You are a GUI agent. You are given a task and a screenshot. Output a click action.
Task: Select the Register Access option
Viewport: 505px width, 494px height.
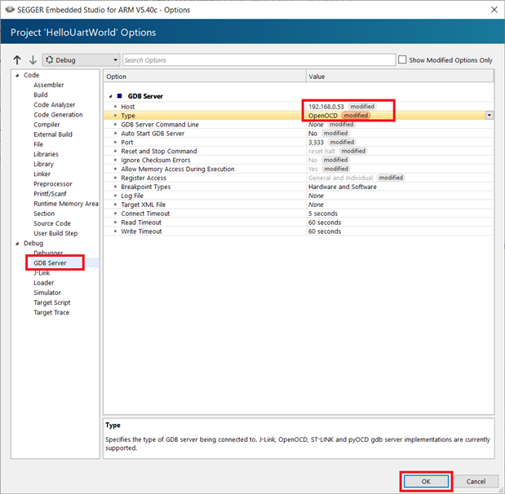pyautogui.click(x=299, y=178)
